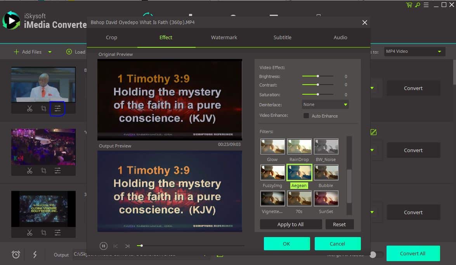Pause the preview playback
The width and height of the screenshot is (456, 265).
[103, 246]
